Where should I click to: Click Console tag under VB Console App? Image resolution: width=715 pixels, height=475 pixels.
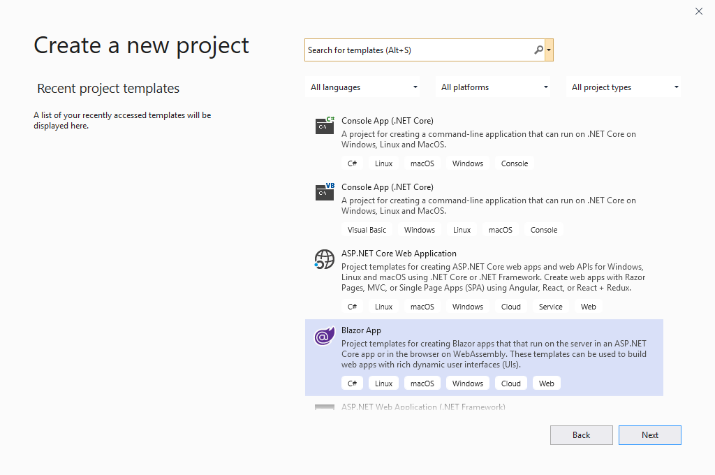point(543,230)
